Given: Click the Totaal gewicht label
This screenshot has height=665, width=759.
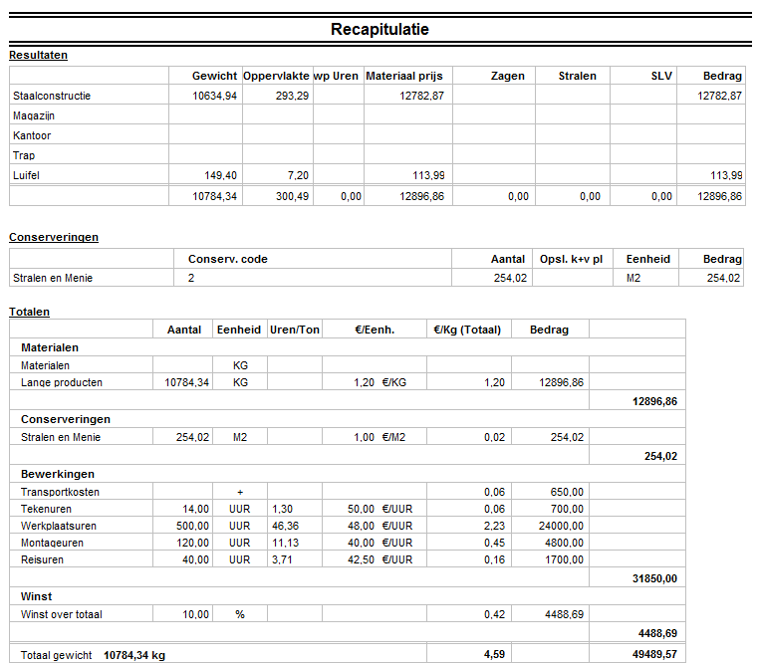Looking at the screenshot, I should pos(56,655).
